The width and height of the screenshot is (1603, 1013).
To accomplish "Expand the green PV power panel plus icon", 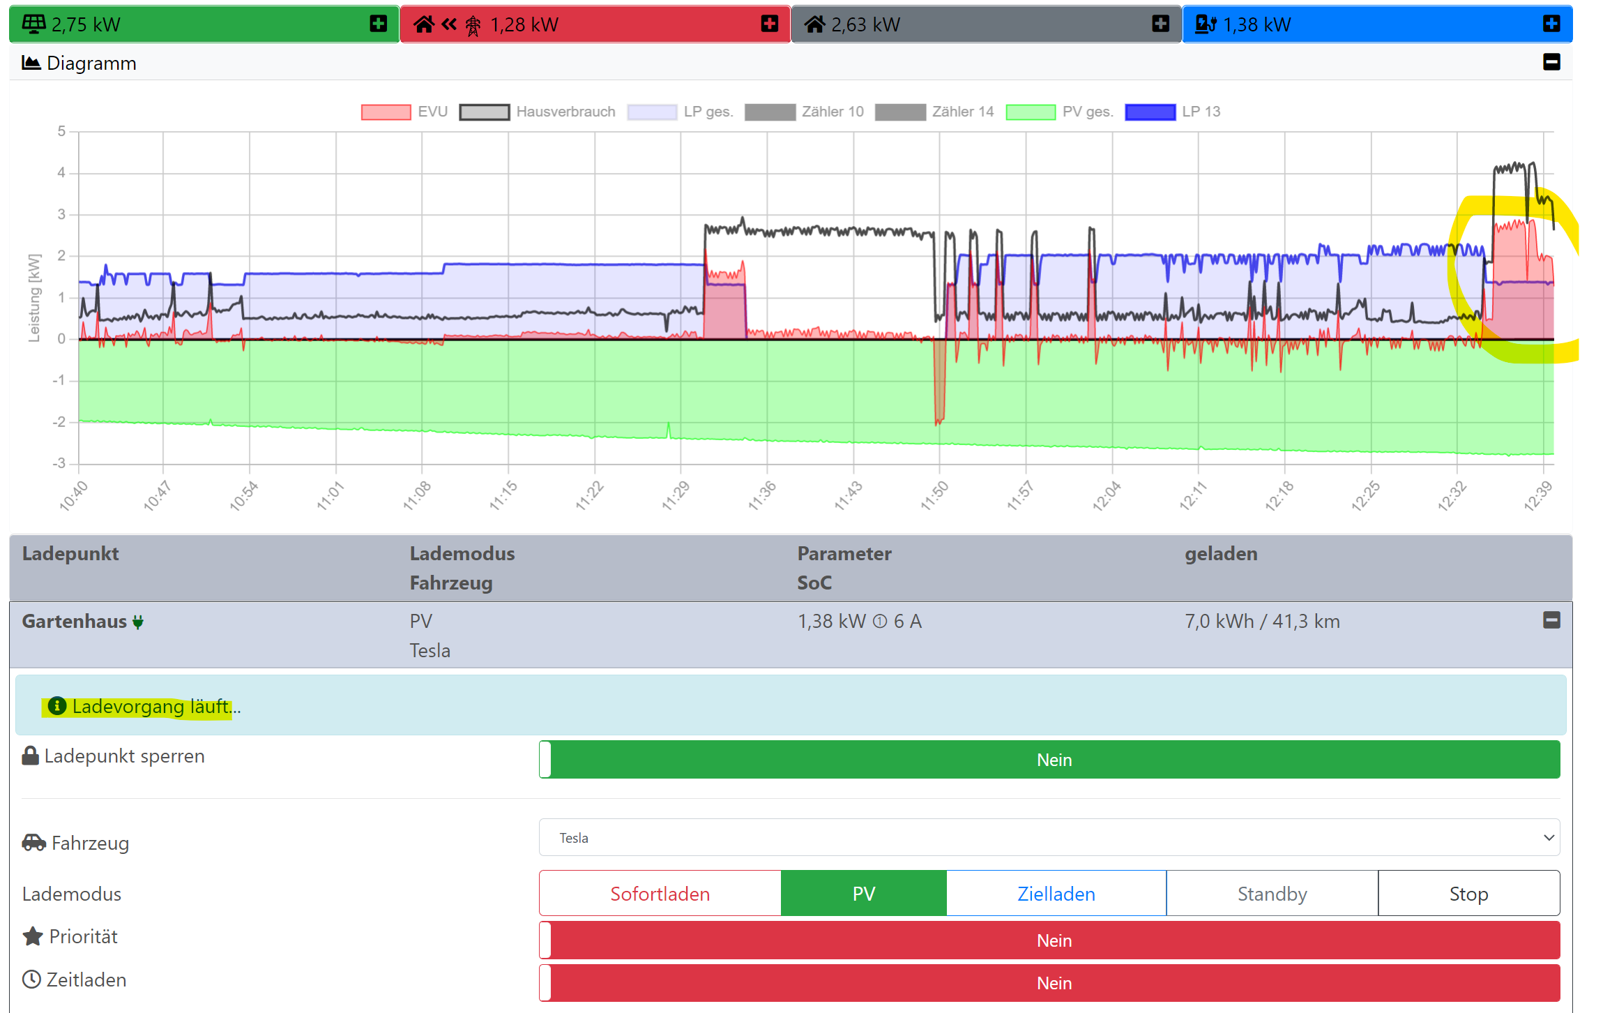I will click(378, 24).
